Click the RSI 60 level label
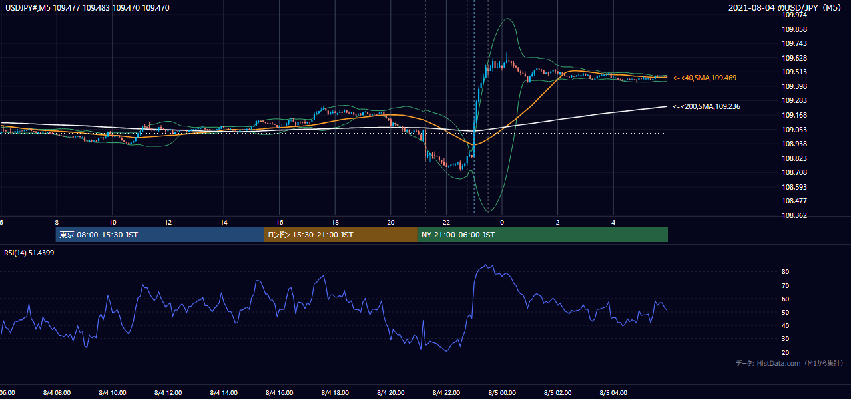This screenshot has height=399, width=851. coord(786,299)
